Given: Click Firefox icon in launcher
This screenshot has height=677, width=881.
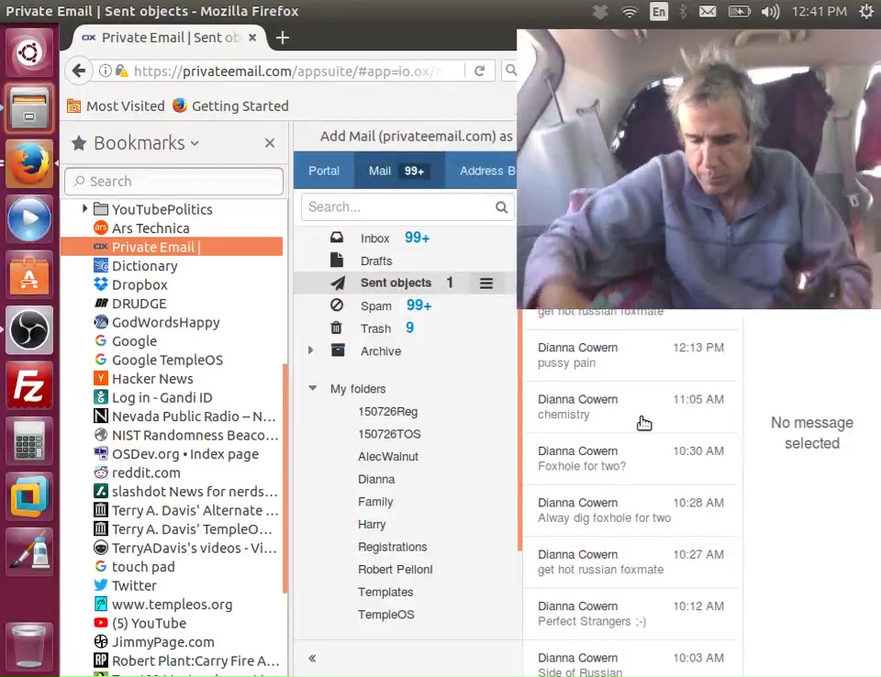Looking at the screenshot, I should (x=29, y=163).
